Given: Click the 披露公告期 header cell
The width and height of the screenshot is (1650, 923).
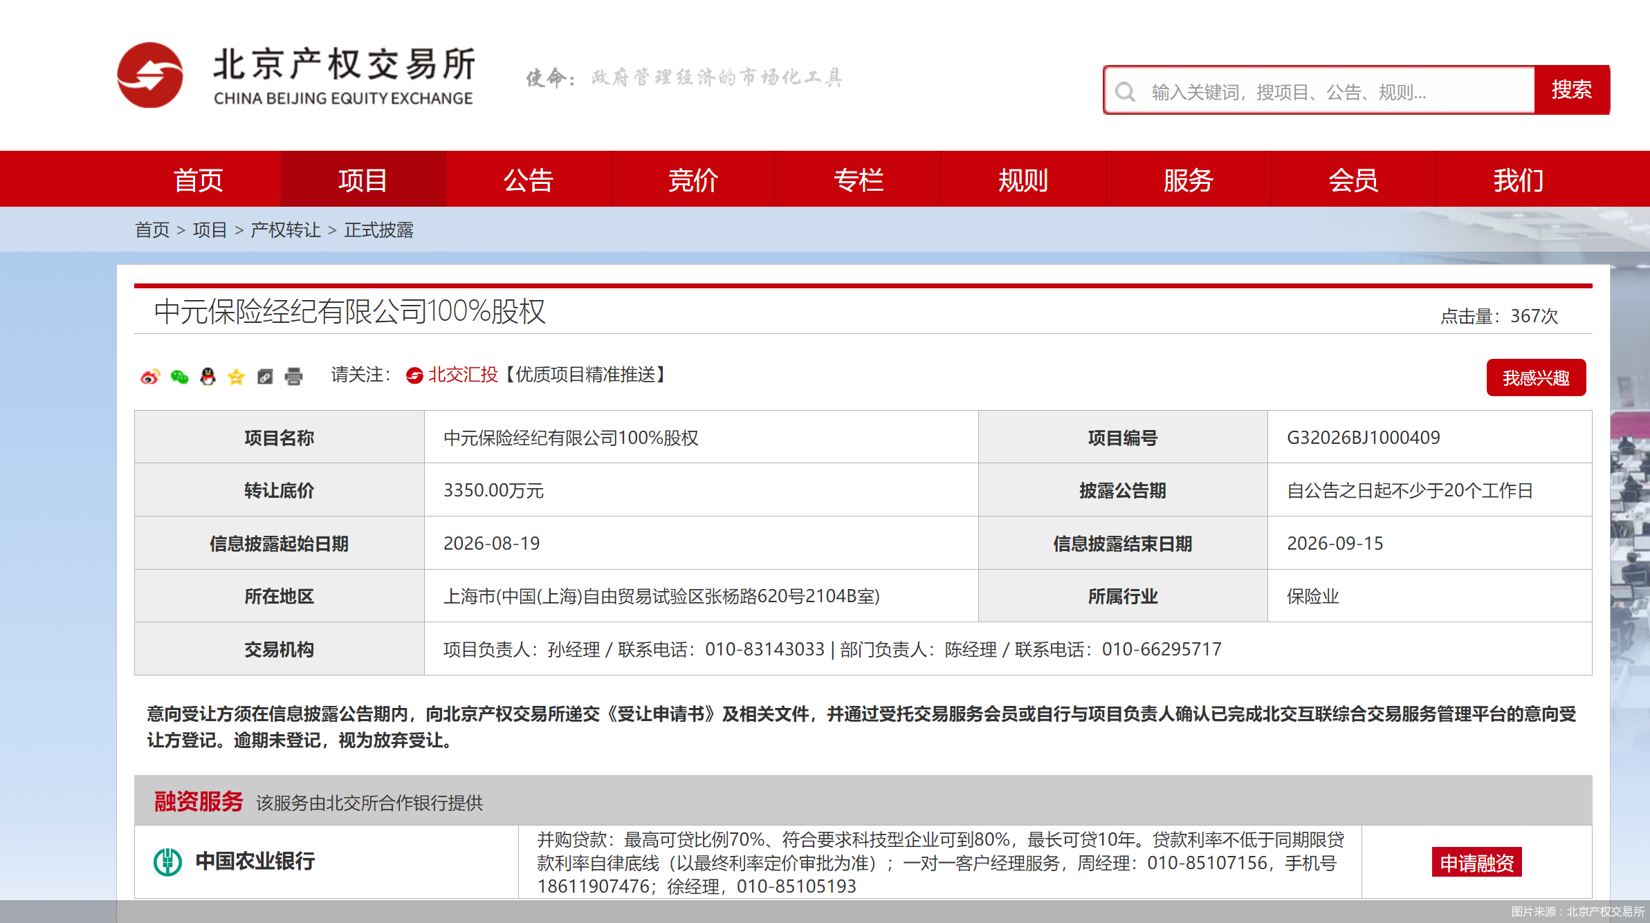Looking at the screenshot, I should click(1123, 490).
